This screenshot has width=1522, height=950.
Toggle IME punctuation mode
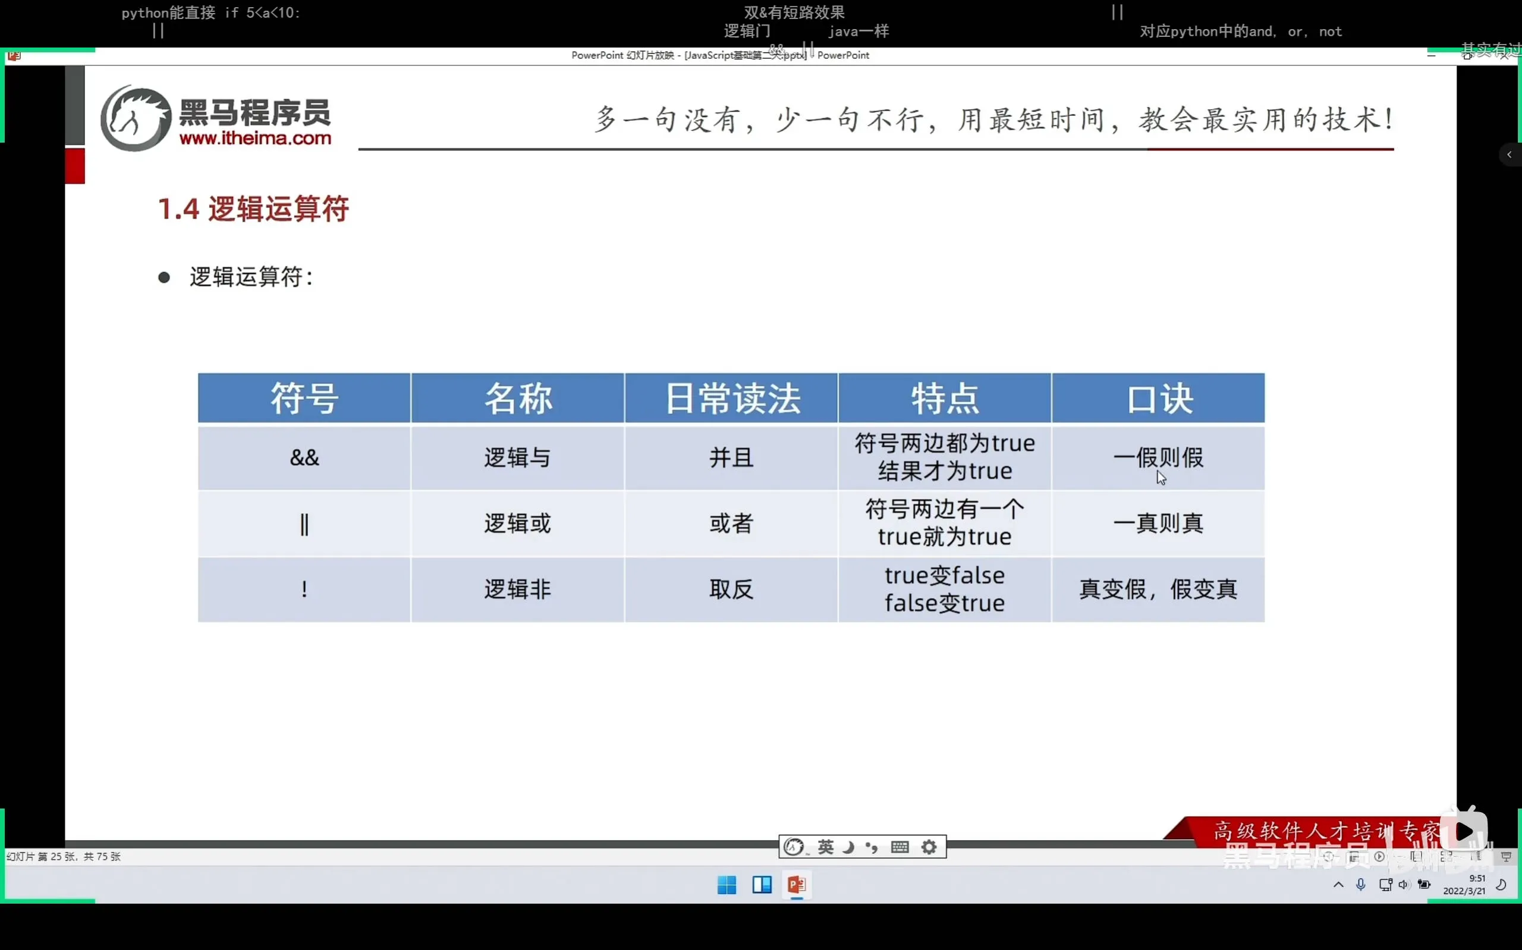[x=872, y=847]
